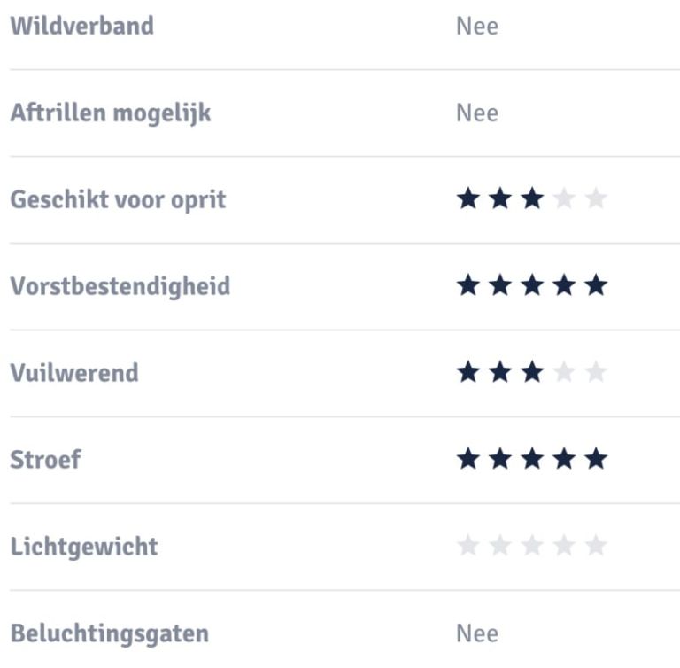Click the third star of Vorstbestendigheid rating
The image size is (680, 668).
tap(531, 286)
